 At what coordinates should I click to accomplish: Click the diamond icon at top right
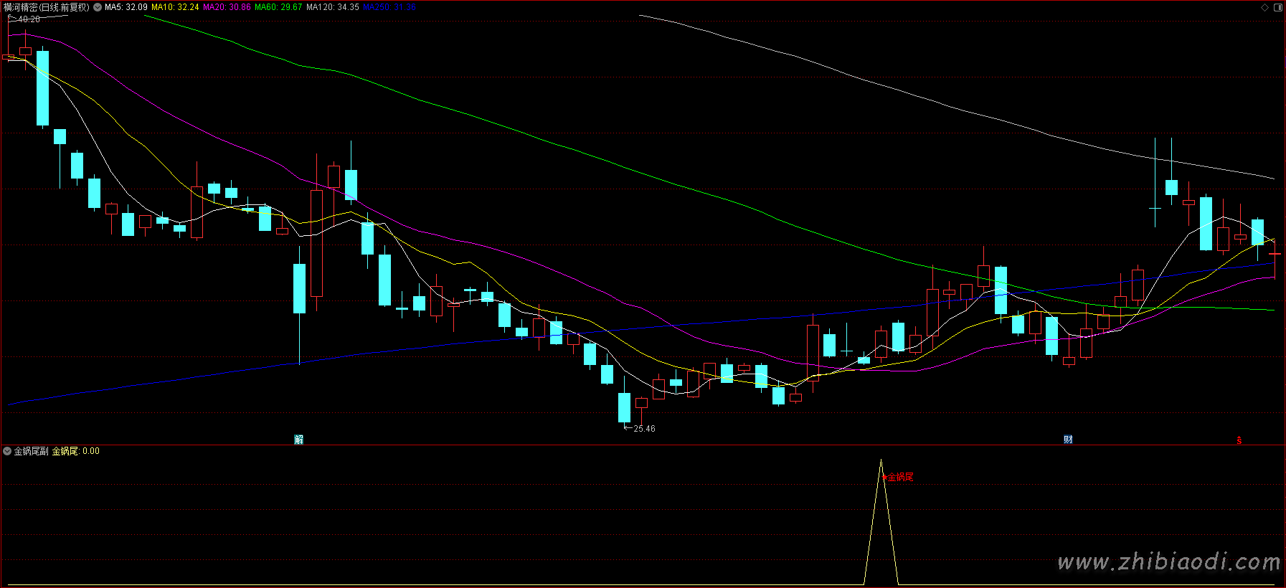tap(1265, 7)
